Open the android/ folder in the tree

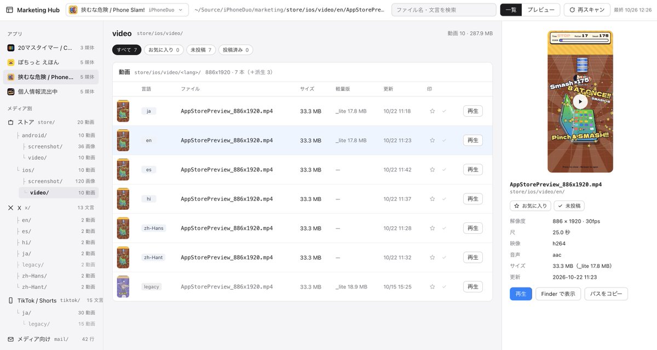tap(59, 135)
